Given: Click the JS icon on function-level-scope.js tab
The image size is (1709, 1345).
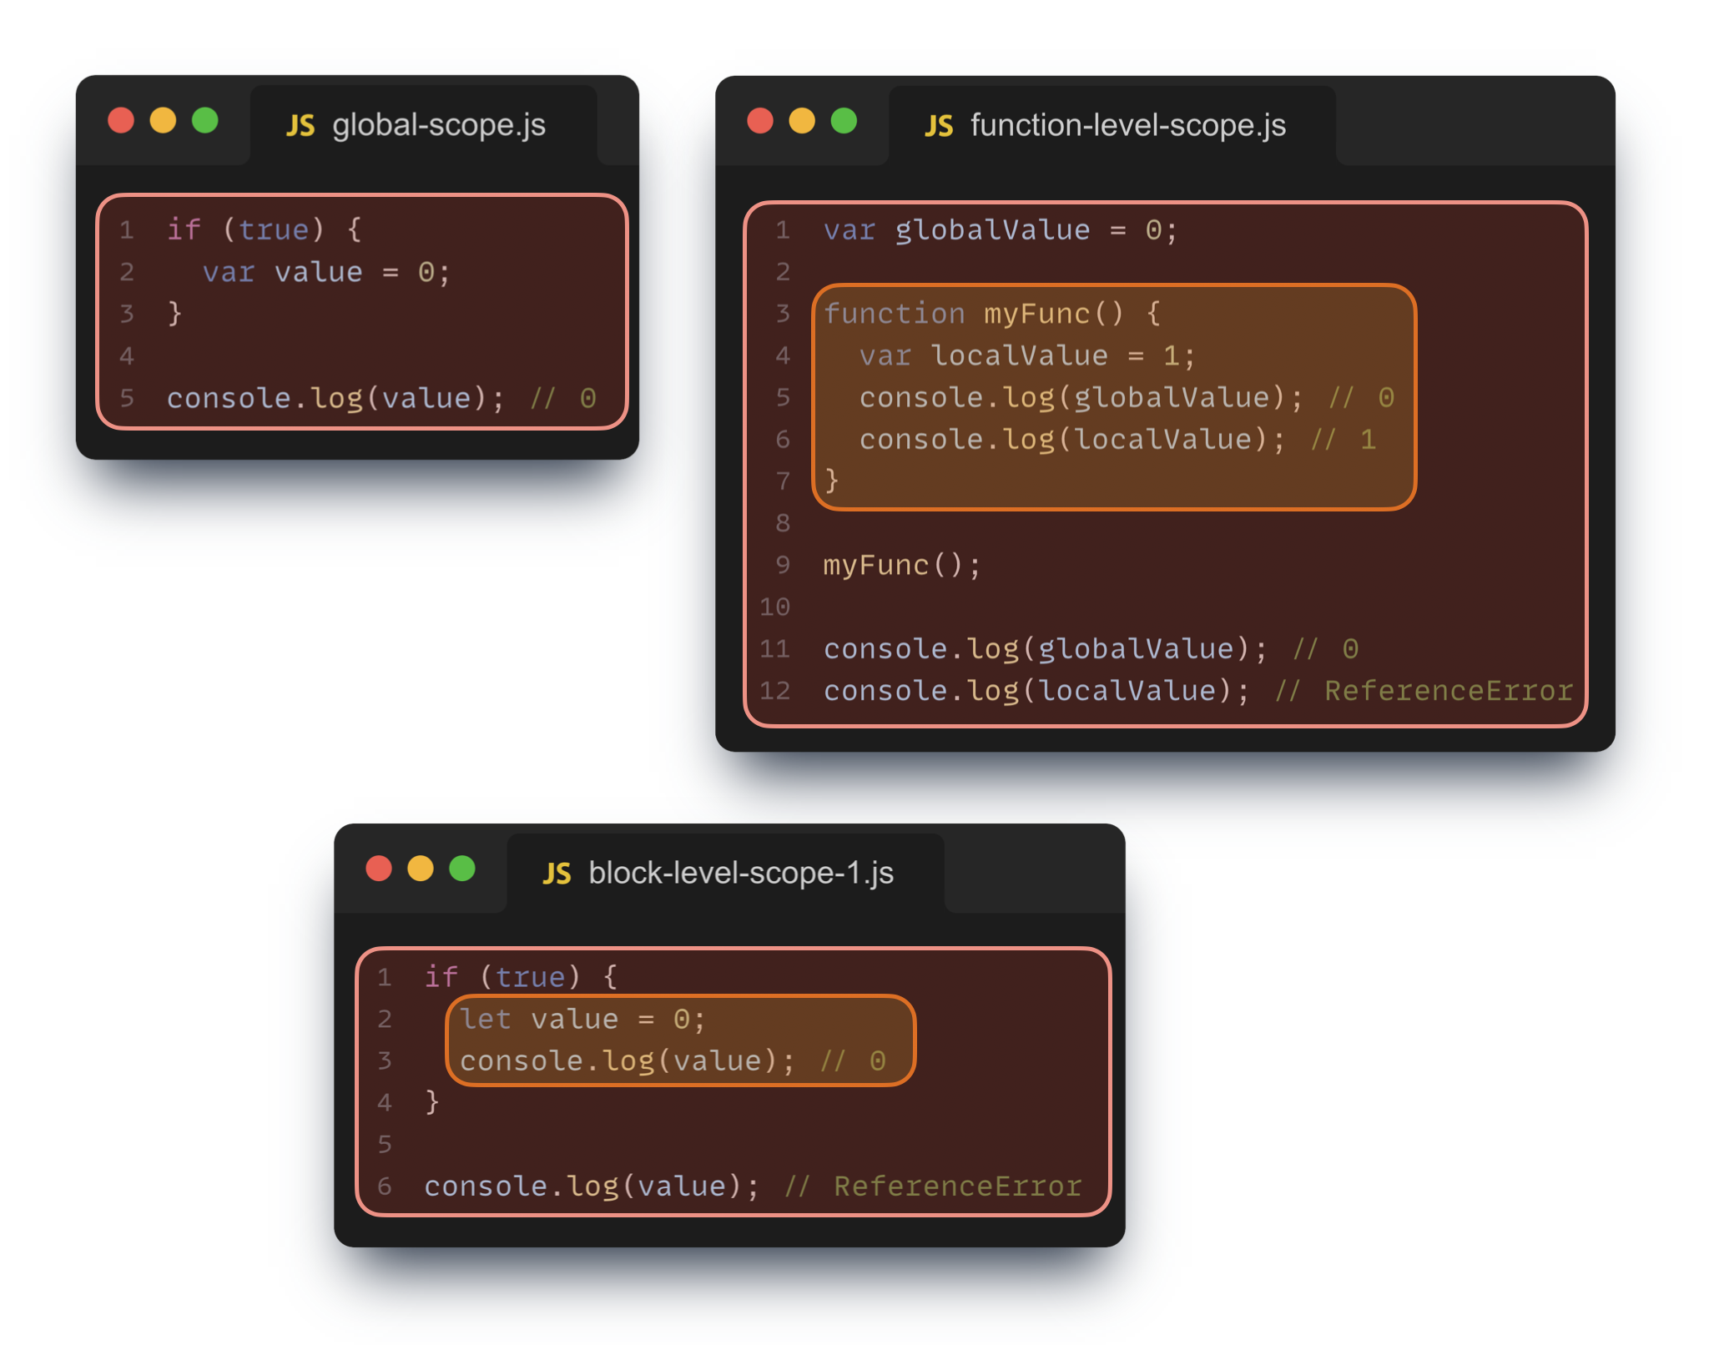Looking at the screenshot, I should pyautogui.click(x=939, y=126).
